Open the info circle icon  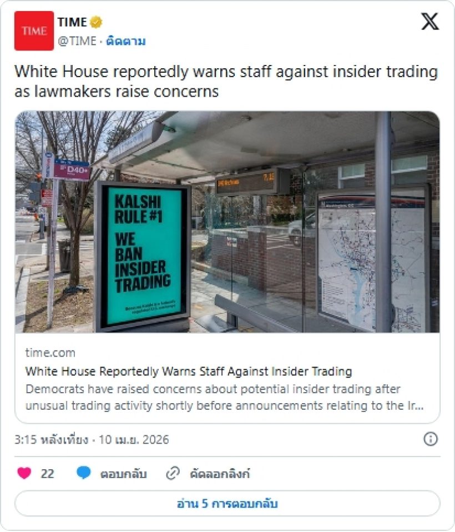coord(431,439)
